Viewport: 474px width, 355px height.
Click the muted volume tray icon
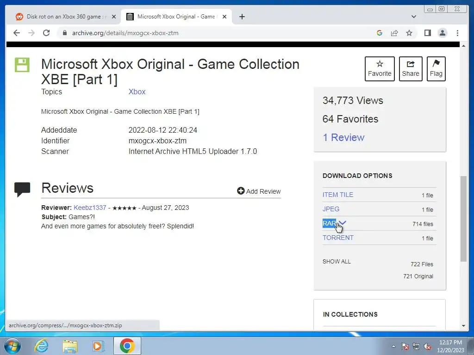(x=427, y=347)
